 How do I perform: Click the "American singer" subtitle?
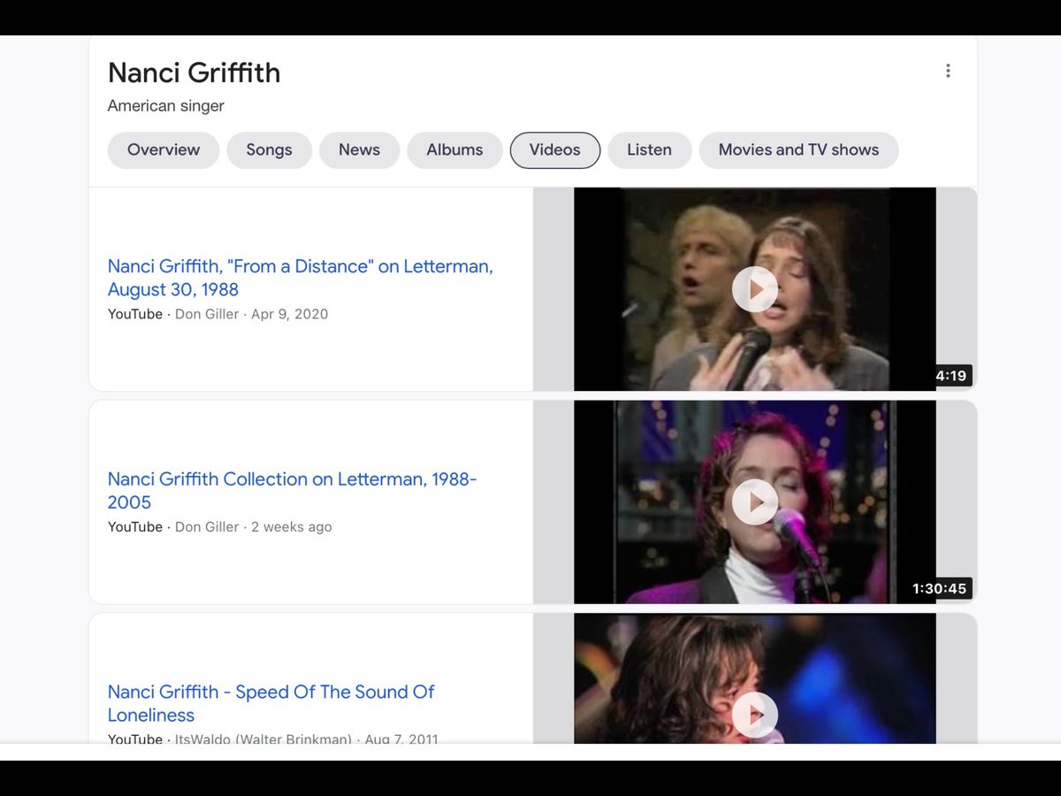point(166,106)
